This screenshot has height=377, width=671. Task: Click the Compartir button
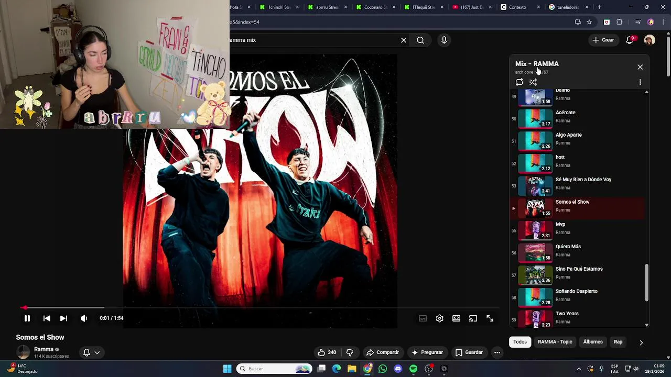383,352
